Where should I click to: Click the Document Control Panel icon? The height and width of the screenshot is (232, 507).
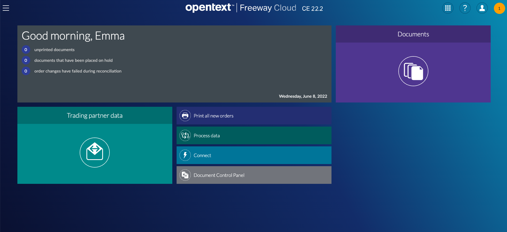coord(185,175)
